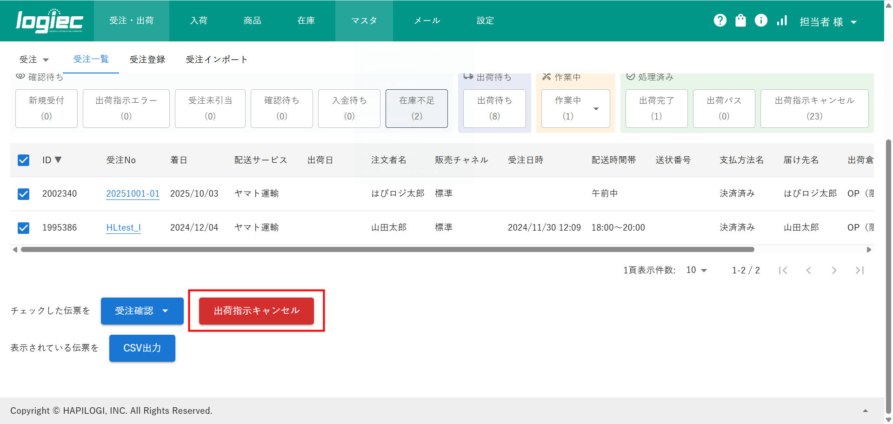Toggle the select-all header checkbox

tap(23, 160)
